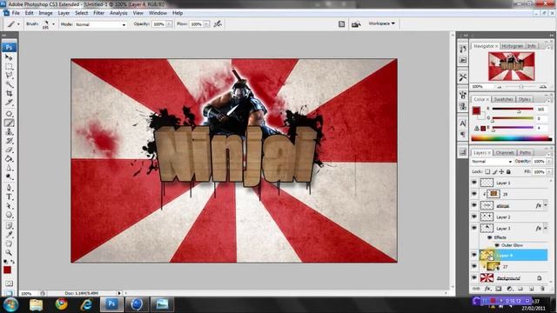
Task: Select the Healing Brush tool
Action: tap(9, 114)
